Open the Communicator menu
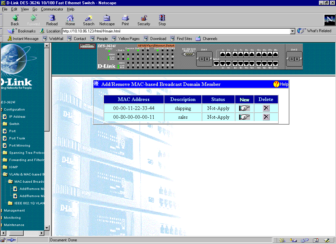Viewport: 336px width, 244px height. 52,9
